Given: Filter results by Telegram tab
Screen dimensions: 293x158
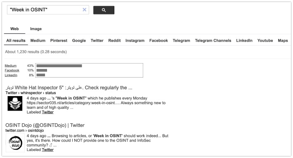Looking at the screenshot, I should coord(182,40).
